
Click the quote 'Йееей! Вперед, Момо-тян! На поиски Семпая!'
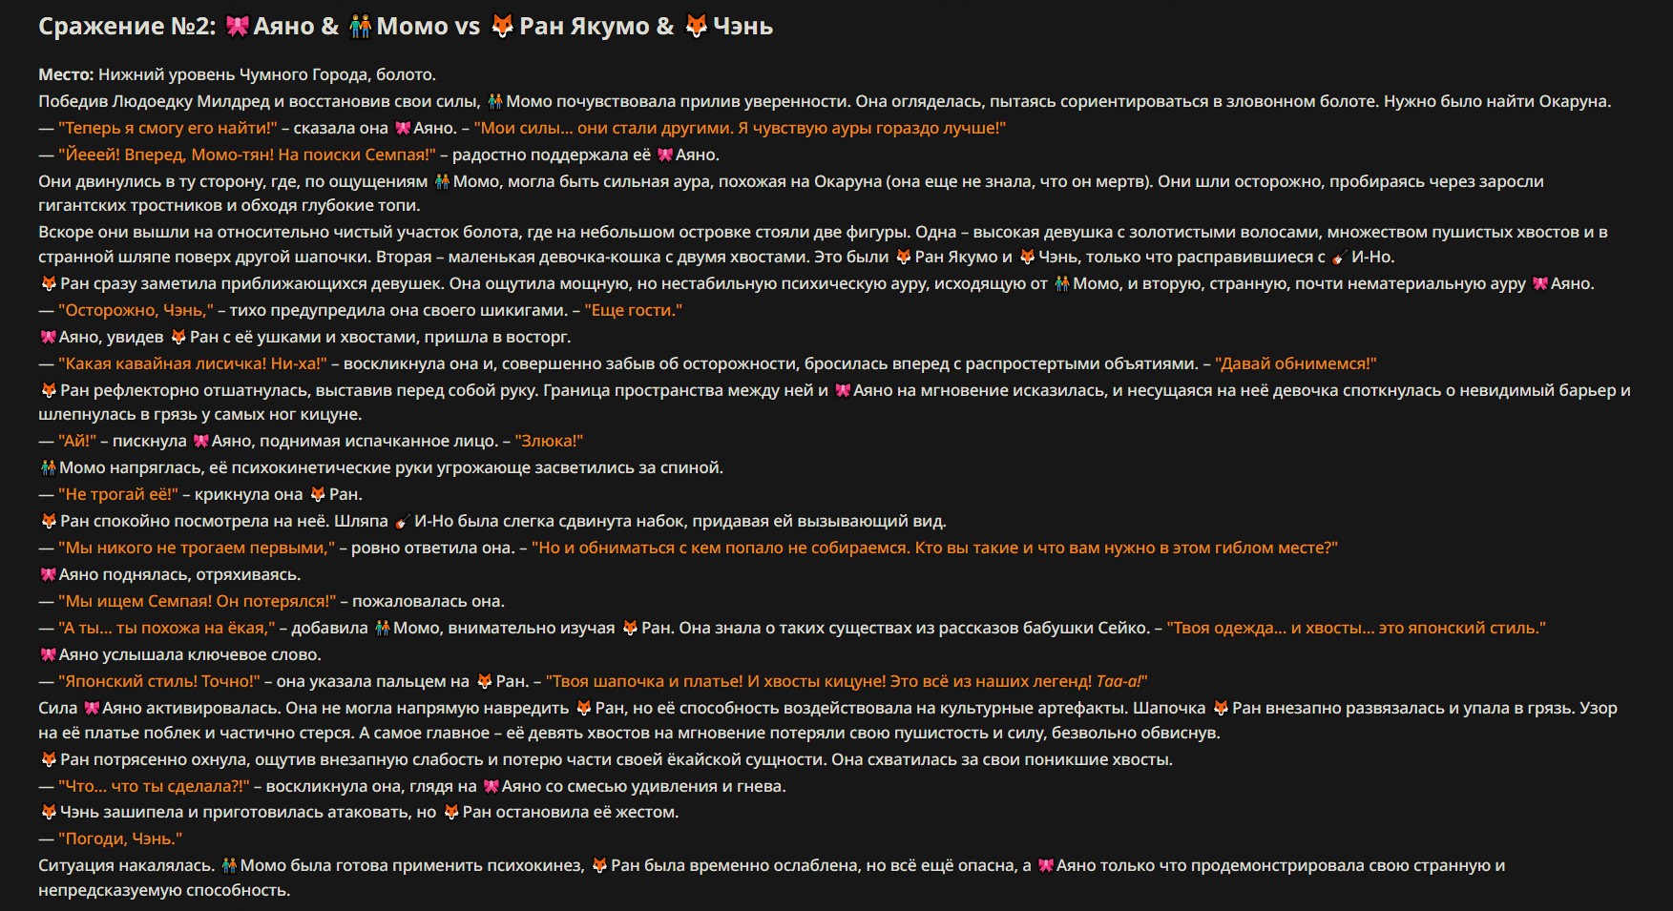click(x=246, y=155)
